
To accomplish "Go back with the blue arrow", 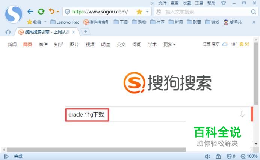I will click(x=30, y=12).
